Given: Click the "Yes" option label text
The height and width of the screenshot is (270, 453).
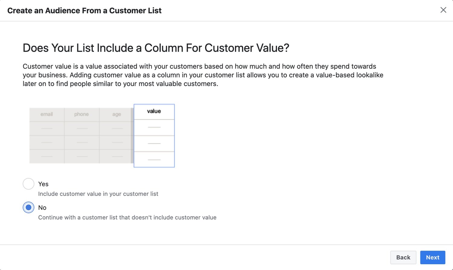Looking at the screenshot, I should pyautogui.click(x=43, y=184).
